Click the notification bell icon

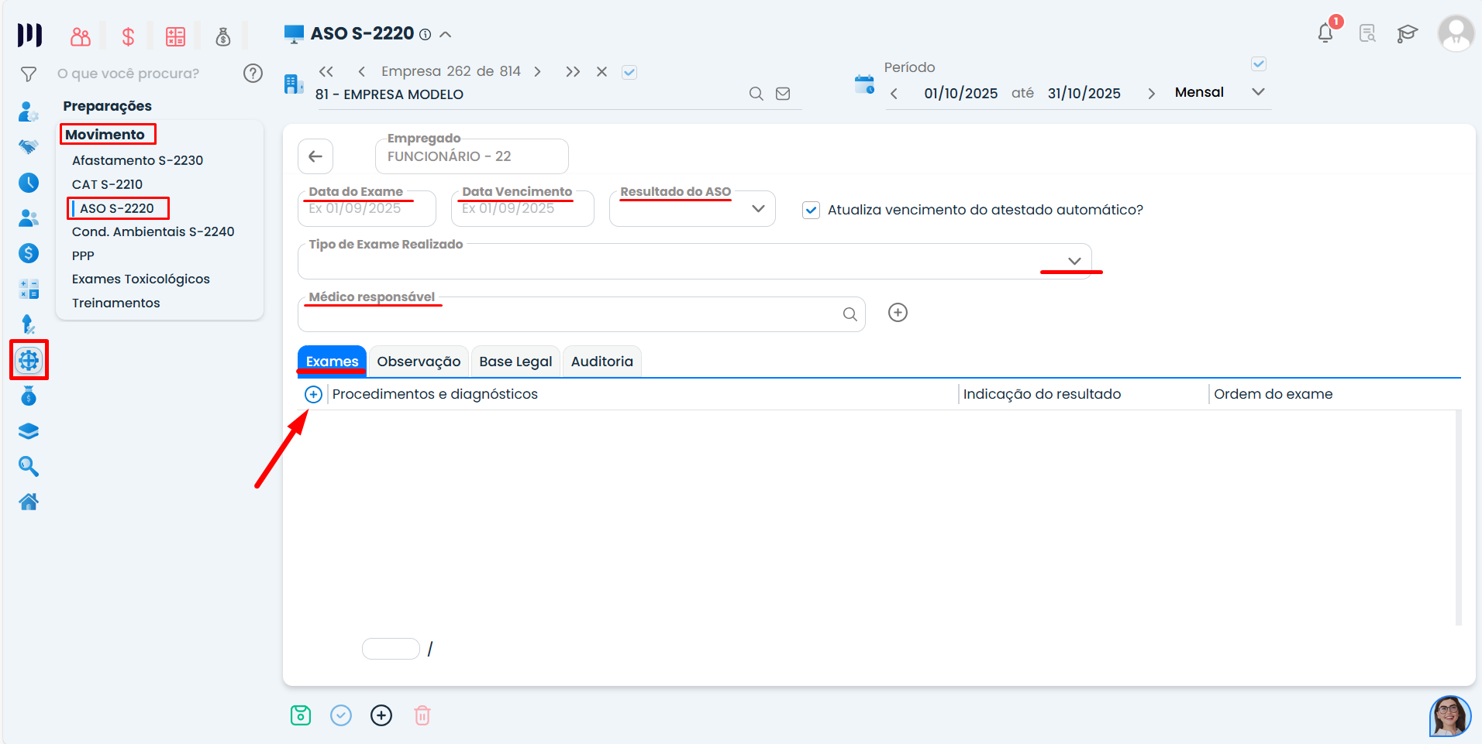(x=1325, y=33)
